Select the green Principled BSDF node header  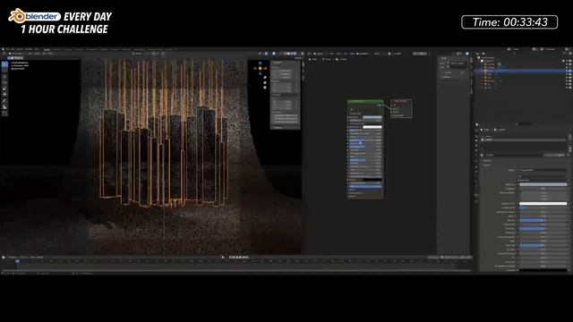(365, 102)
